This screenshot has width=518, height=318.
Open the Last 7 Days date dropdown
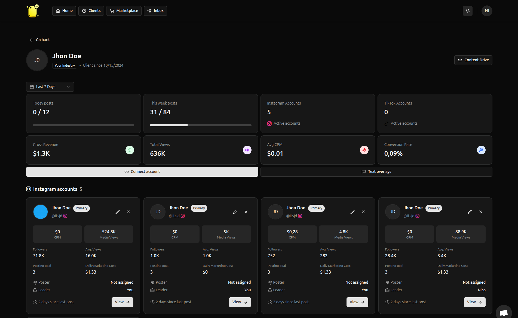point(50,87)
